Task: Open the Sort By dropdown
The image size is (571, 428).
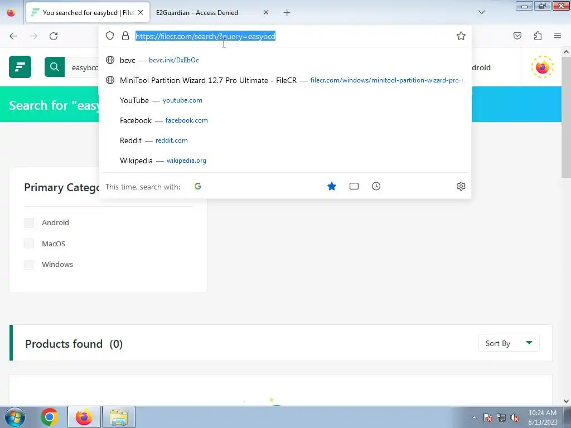Action: click(x=509, y=343)
